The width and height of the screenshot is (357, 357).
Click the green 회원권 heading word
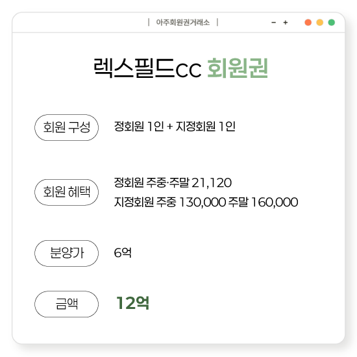(x=238, y=68)
